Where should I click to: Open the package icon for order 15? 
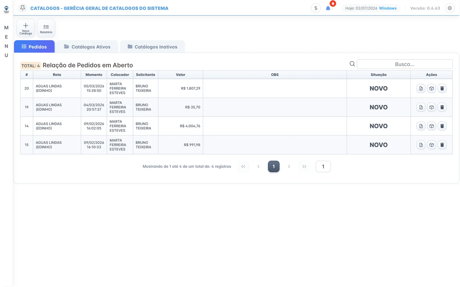coord(432,145)
